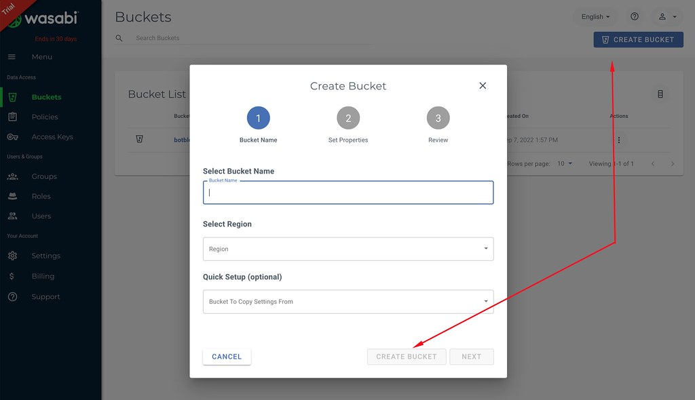
Task: Click the 'Ends in 30 days' trial notice
Action: coord(56,39)
